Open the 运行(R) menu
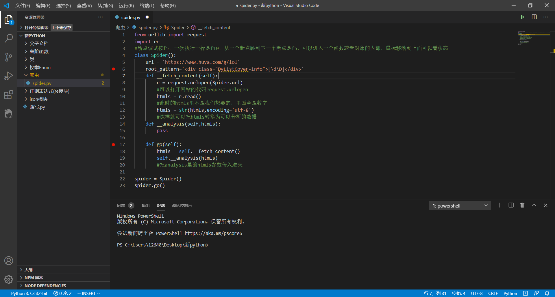 click(x=126, y=5)
